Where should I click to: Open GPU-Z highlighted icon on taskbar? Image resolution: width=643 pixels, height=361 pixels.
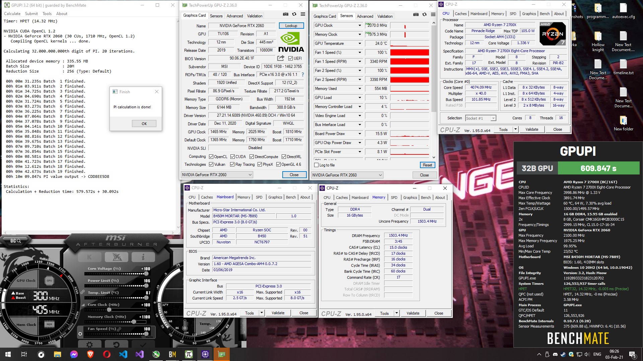coord(221,354)
